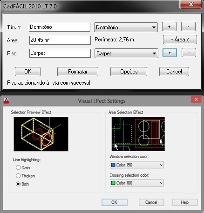Click the AutoCAD icon in Visual Effect Settings title bar
The height and width of the screenshot is (213, 204).
click(6, 101)
